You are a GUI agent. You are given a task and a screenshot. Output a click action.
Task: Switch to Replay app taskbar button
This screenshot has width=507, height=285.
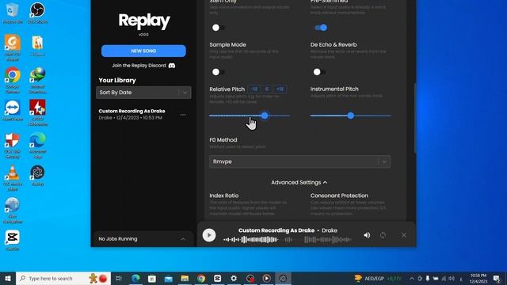[283, 278]
